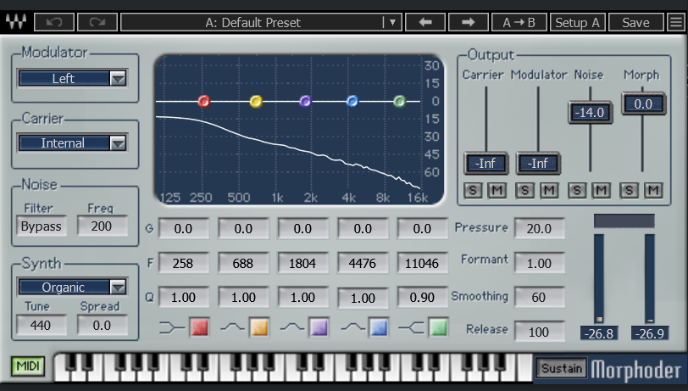Click the Pressure value 20.0
Image resolution: width=688 pixels, height=391 pixels.
pyautogui.click(x=539, y=228)
